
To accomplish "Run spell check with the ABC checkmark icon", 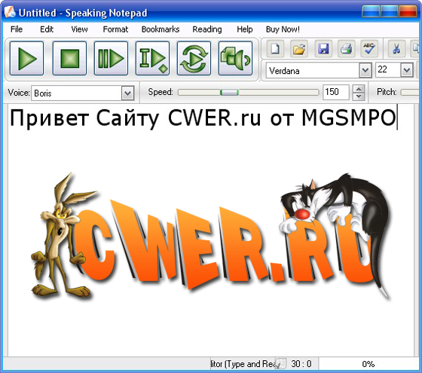I will click(369, 49).
